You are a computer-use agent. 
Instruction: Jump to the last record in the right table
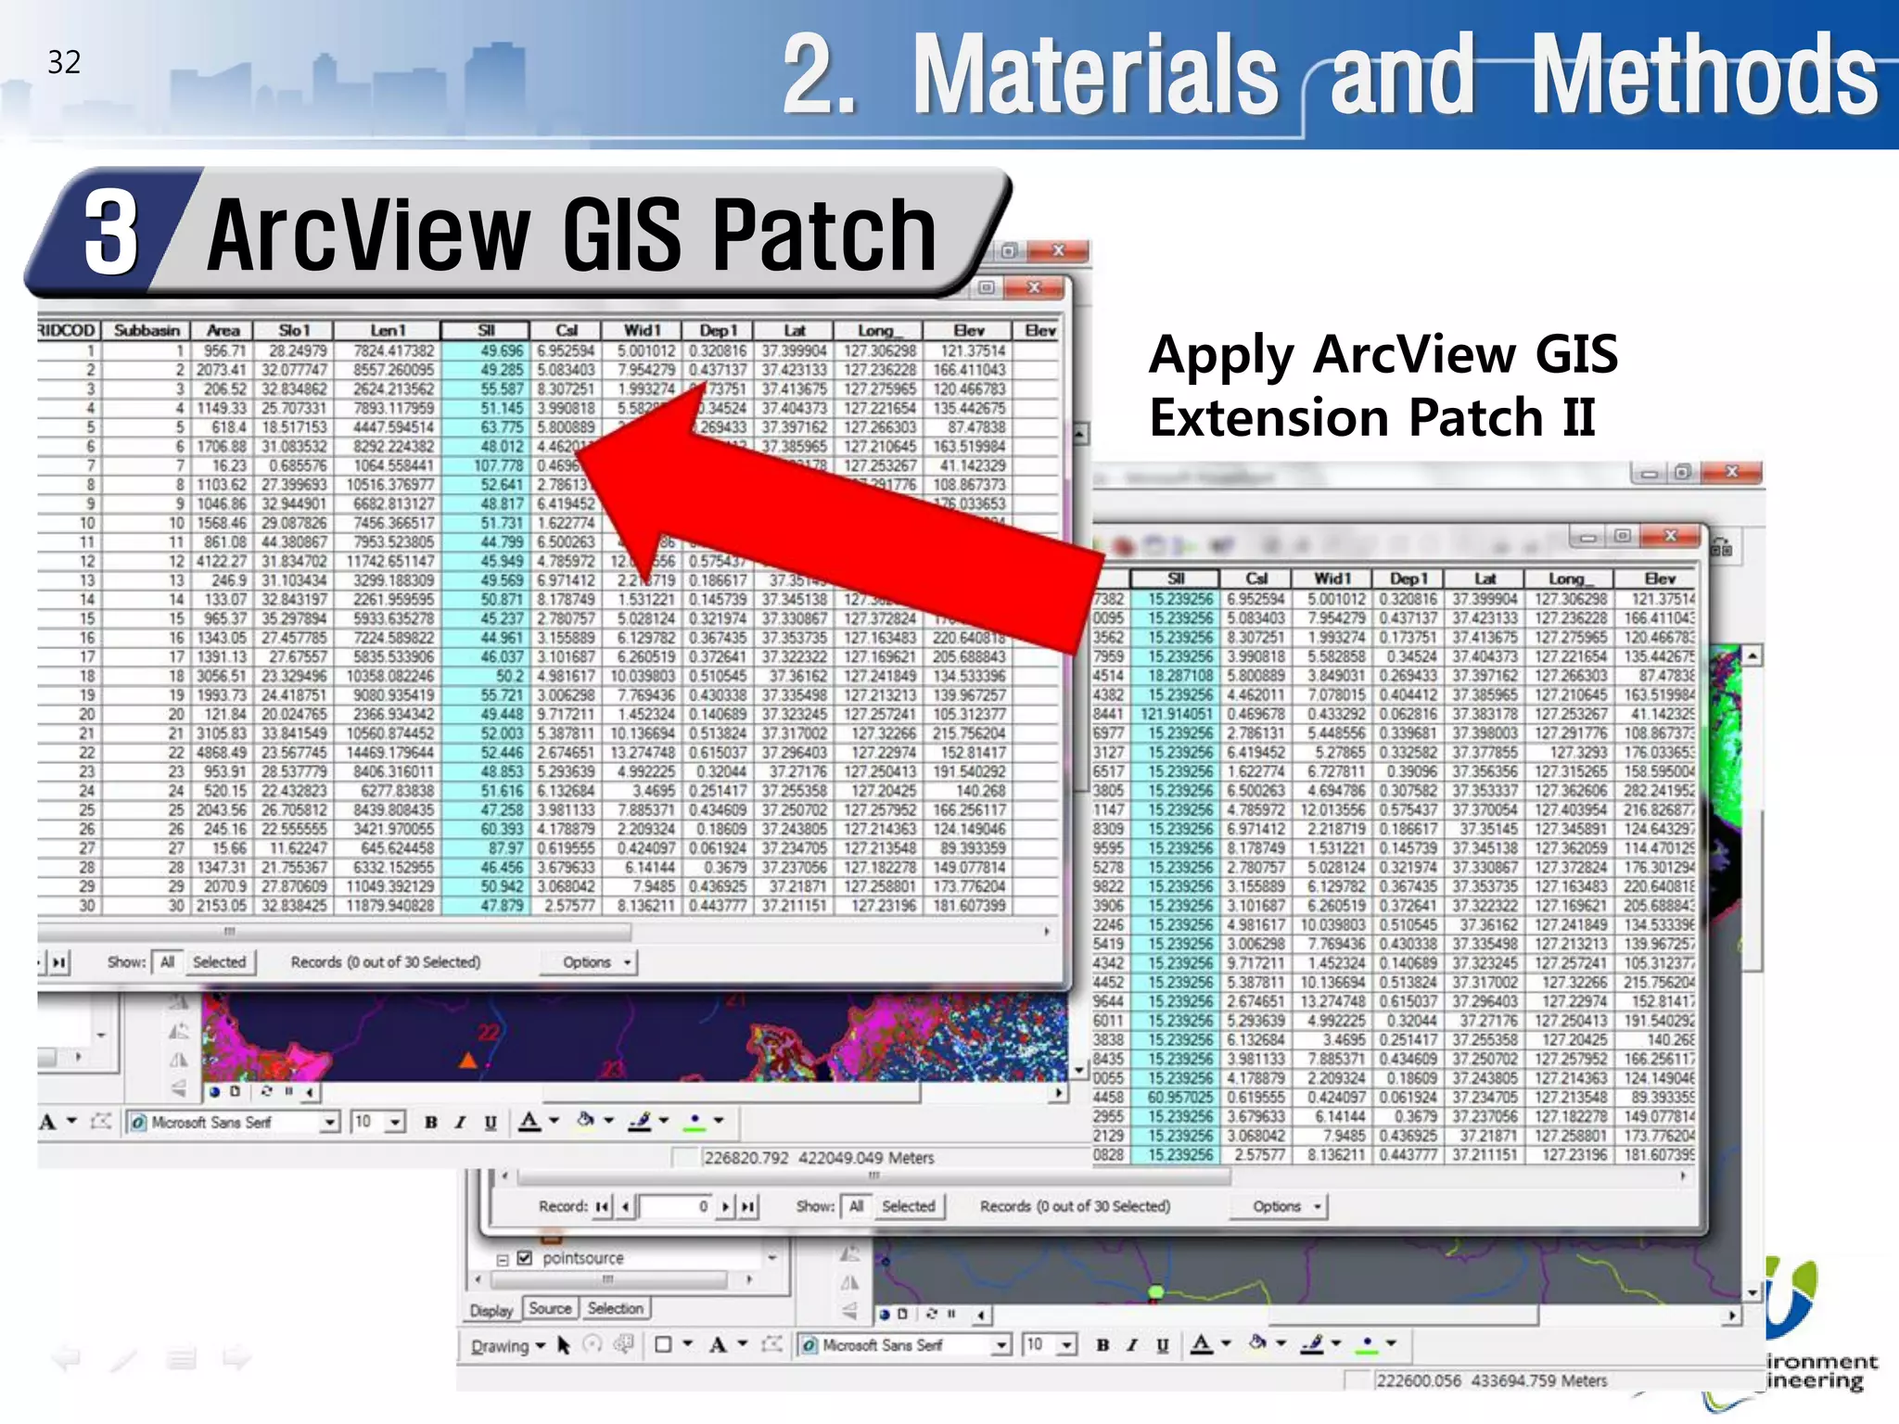tap(748, 1206)
